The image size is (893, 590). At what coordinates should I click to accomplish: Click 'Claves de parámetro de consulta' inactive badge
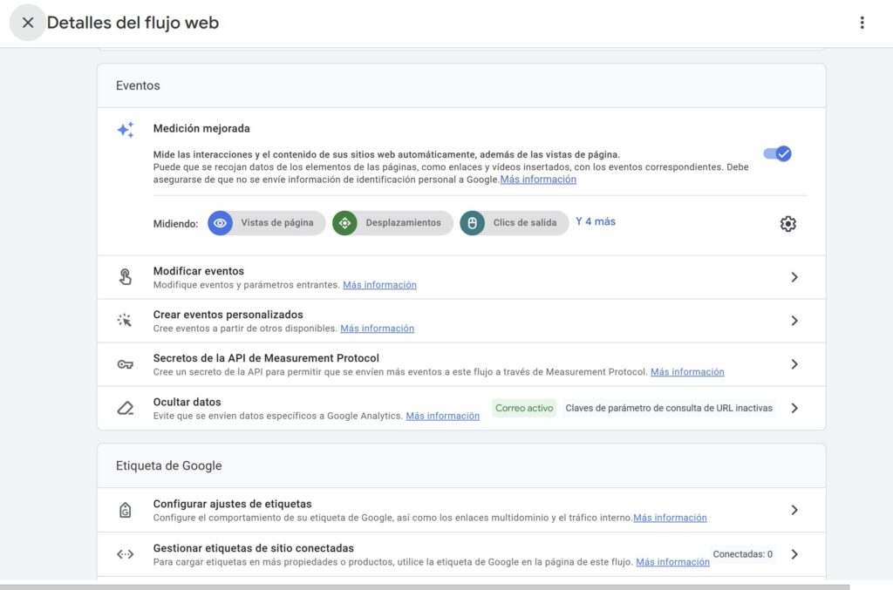669,408
